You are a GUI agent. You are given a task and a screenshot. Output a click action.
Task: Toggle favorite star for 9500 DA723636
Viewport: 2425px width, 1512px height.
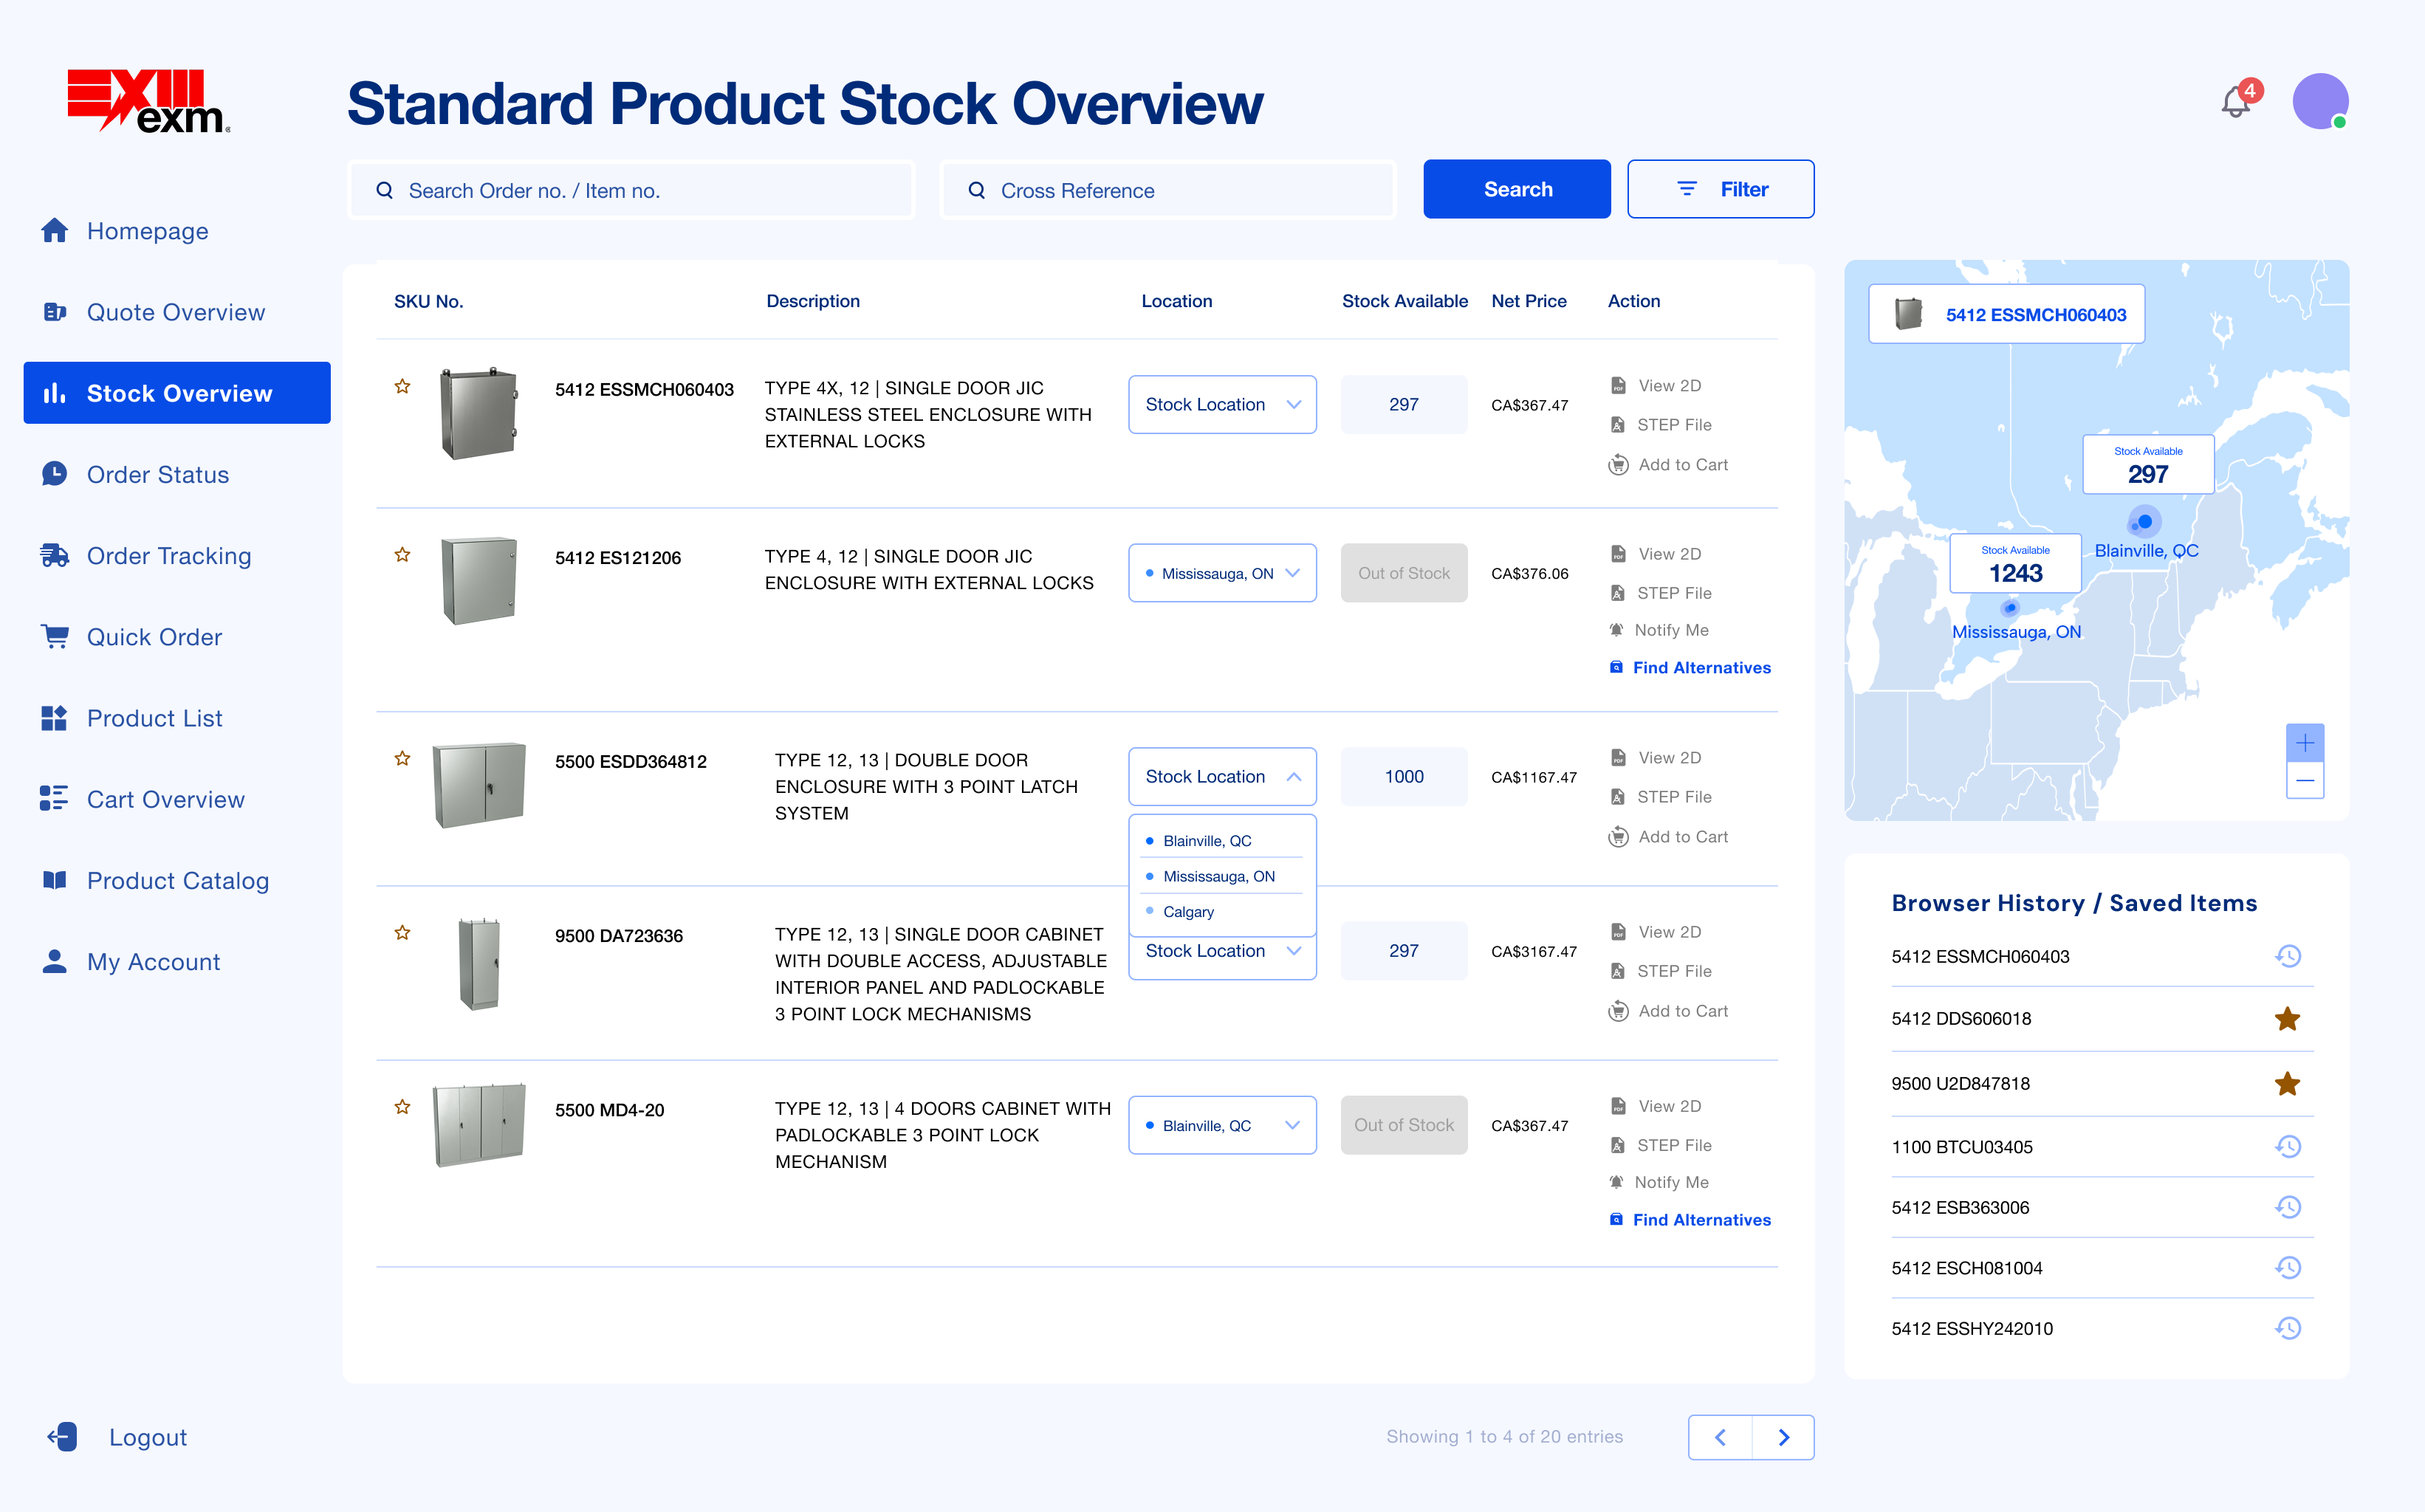pos(402,933)
